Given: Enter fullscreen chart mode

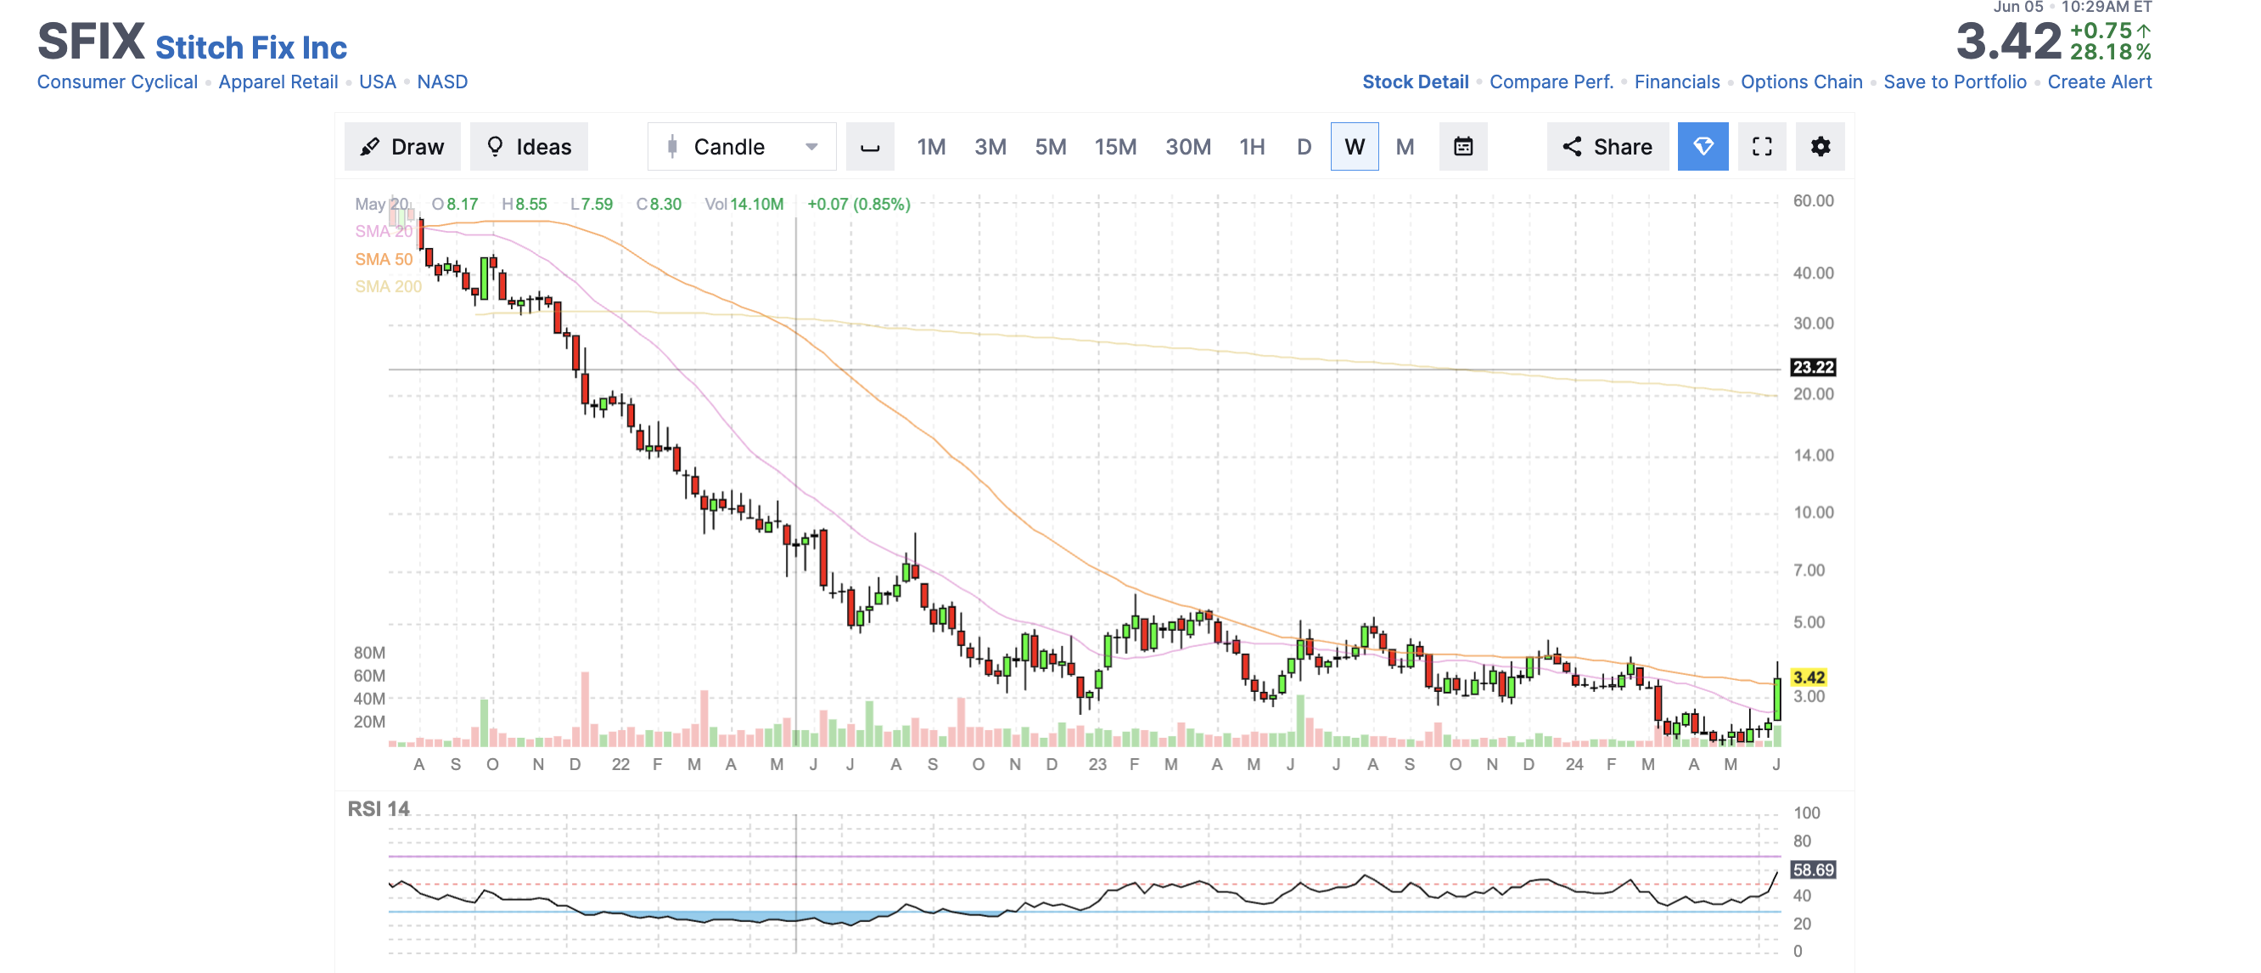Looking at the screenshot, I should click(1762, 147).
